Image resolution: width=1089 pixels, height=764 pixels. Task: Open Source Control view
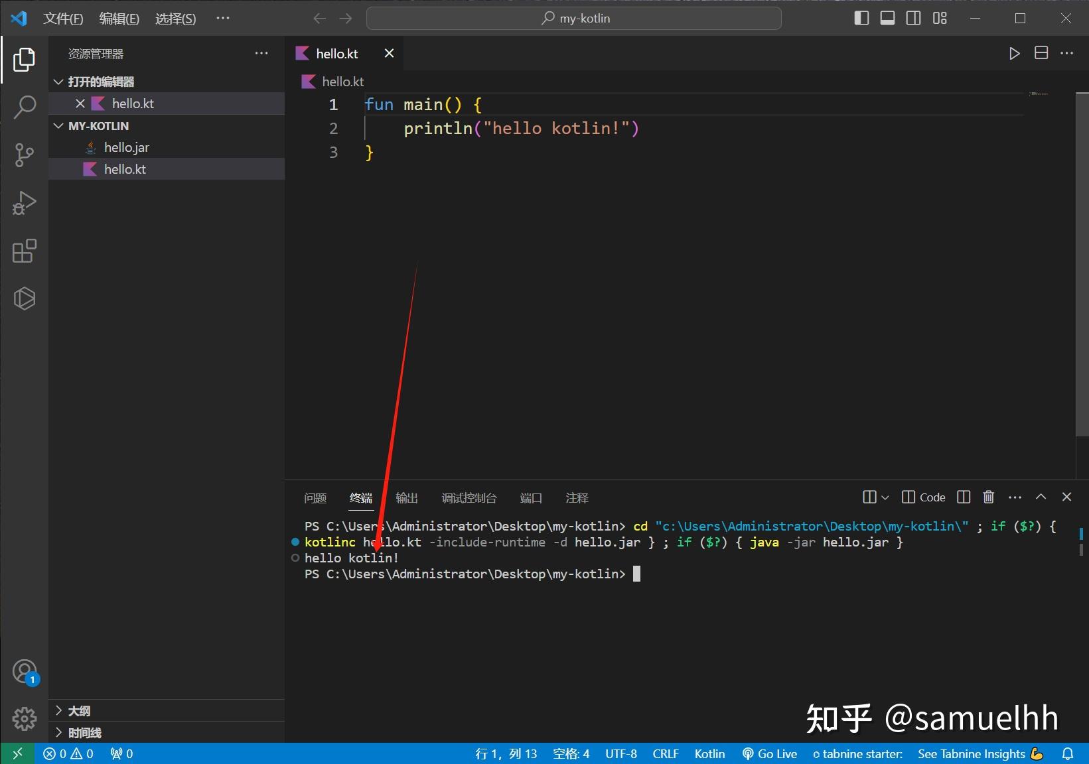[25, 155]
